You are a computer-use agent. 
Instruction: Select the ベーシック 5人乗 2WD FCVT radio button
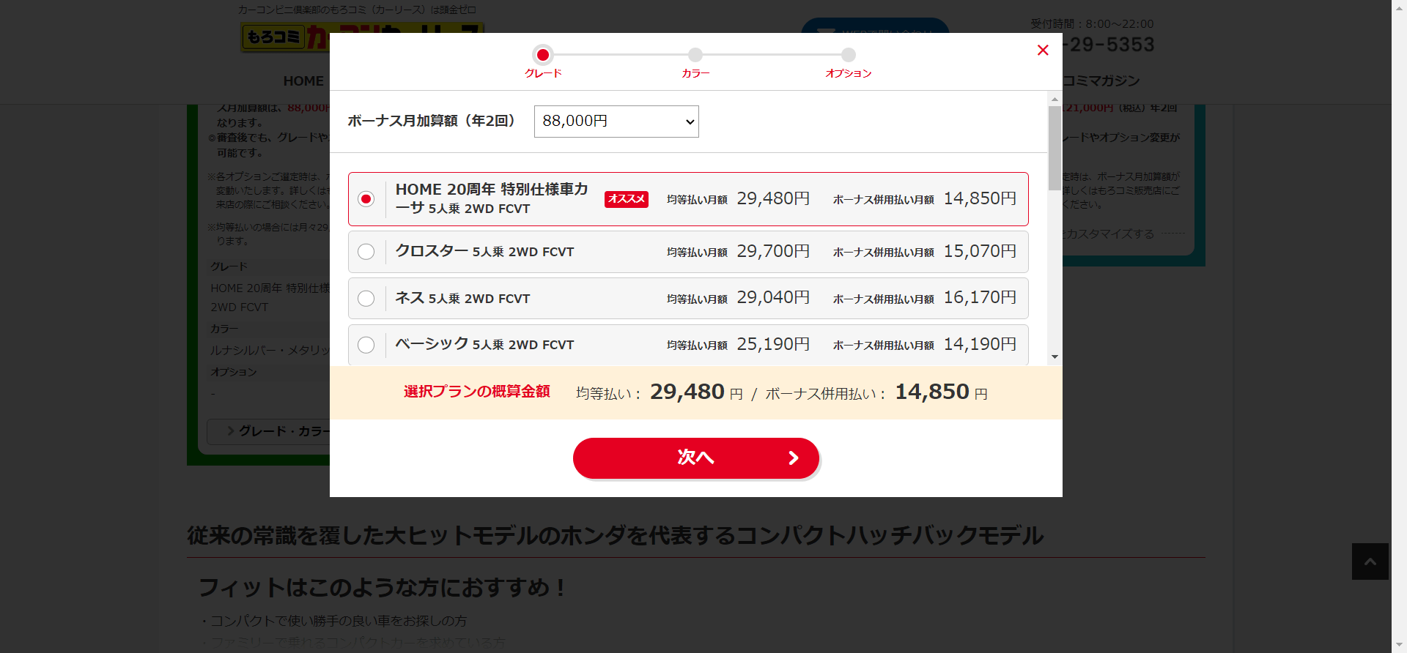coord(366,345)
